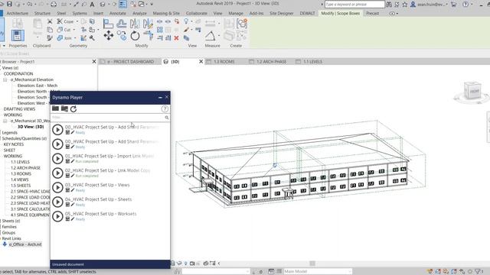Open the Measure dropdown arrow

click(x=219, y=36)
